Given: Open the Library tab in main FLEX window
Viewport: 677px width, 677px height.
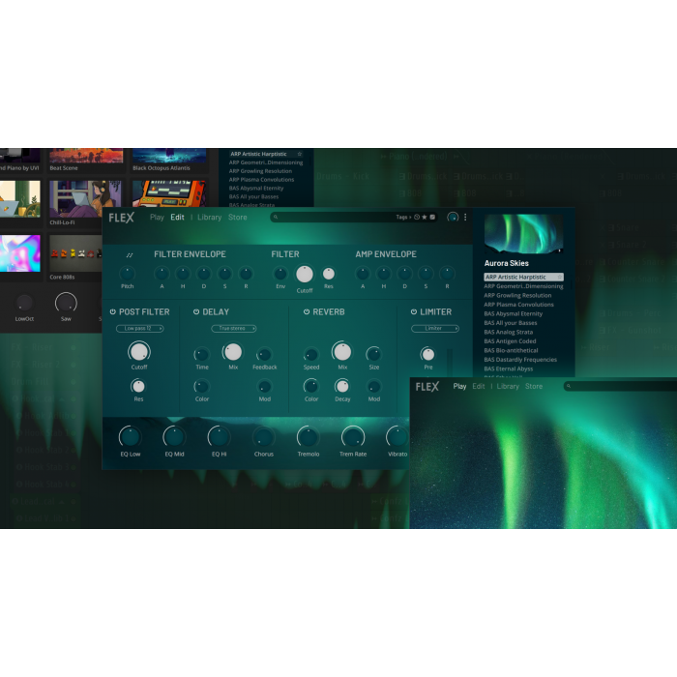Looking at the screenshot, I should tap(210, 218).
